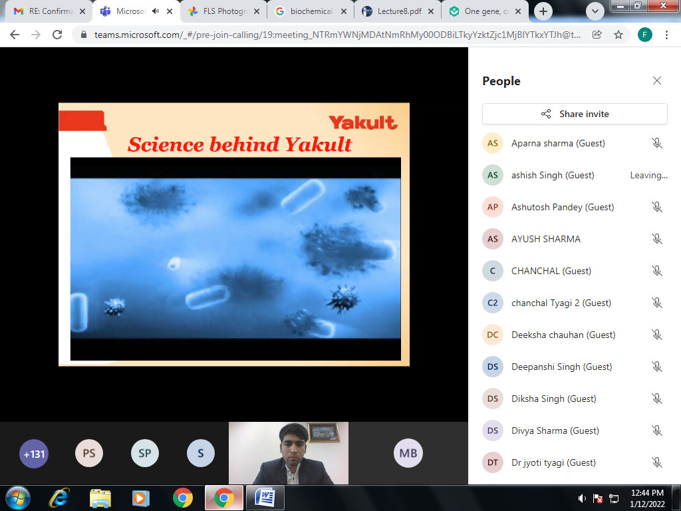Click the volume icon in system tray
The image size is (681, 511).
[582, 498]
